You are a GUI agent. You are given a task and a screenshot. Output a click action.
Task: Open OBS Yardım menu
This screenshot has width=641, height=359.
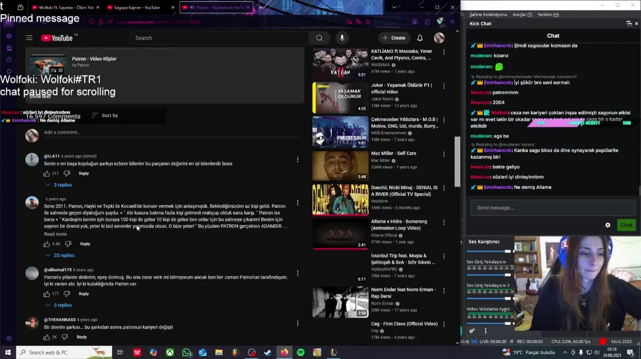coord(548,14)
